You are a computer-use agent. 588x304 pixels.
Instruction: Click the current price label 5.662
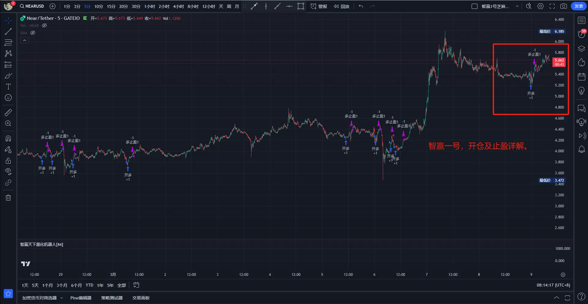(559, 62)
